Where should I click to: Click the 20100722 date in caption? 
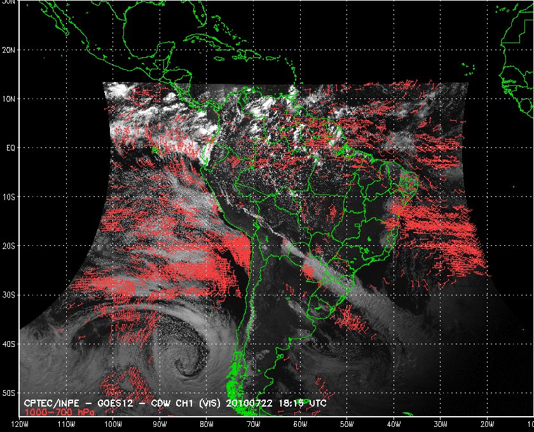249,403
